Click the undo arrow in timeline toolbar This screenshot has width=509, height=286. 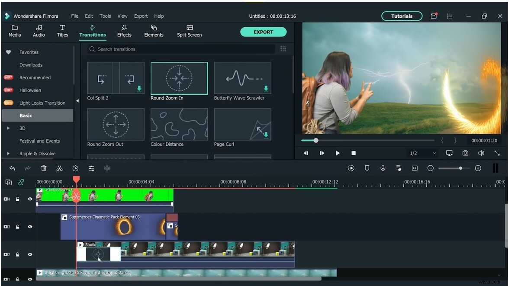pos(12,168)
